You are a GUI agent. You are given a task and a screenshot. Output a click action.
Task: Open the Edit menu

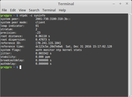[13, 10]
